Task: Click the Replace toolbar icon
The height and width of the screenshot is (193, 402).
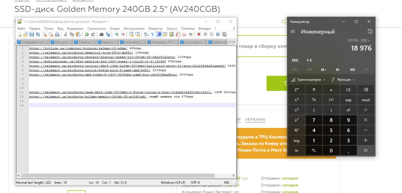Action: click(x=108, y=34)
